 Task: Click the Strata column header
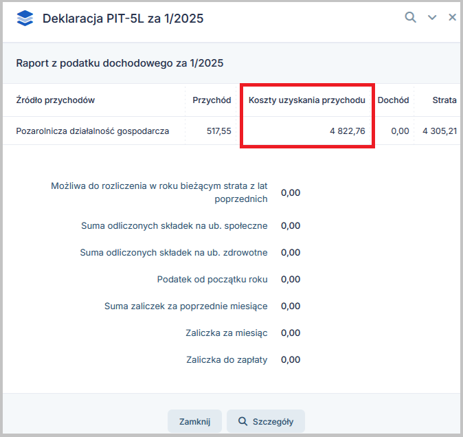444,100
